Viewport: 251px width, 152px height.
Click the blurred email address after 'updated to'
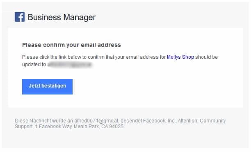(70, 64)
